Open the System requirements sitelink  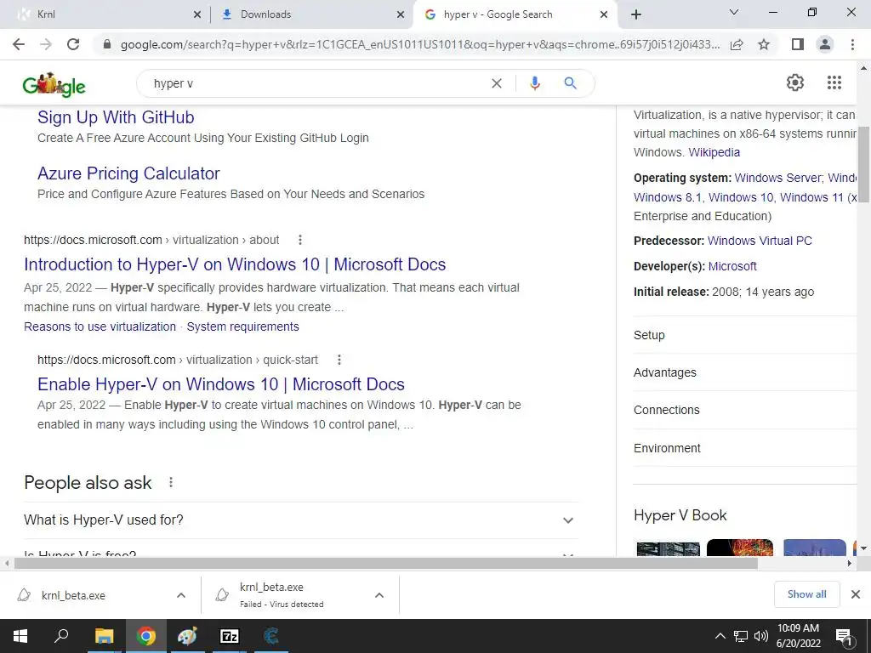tap(242, 326)
